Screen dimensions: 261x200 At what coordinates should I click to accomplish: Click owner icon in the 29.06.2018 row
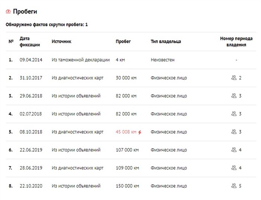[234, 96]
